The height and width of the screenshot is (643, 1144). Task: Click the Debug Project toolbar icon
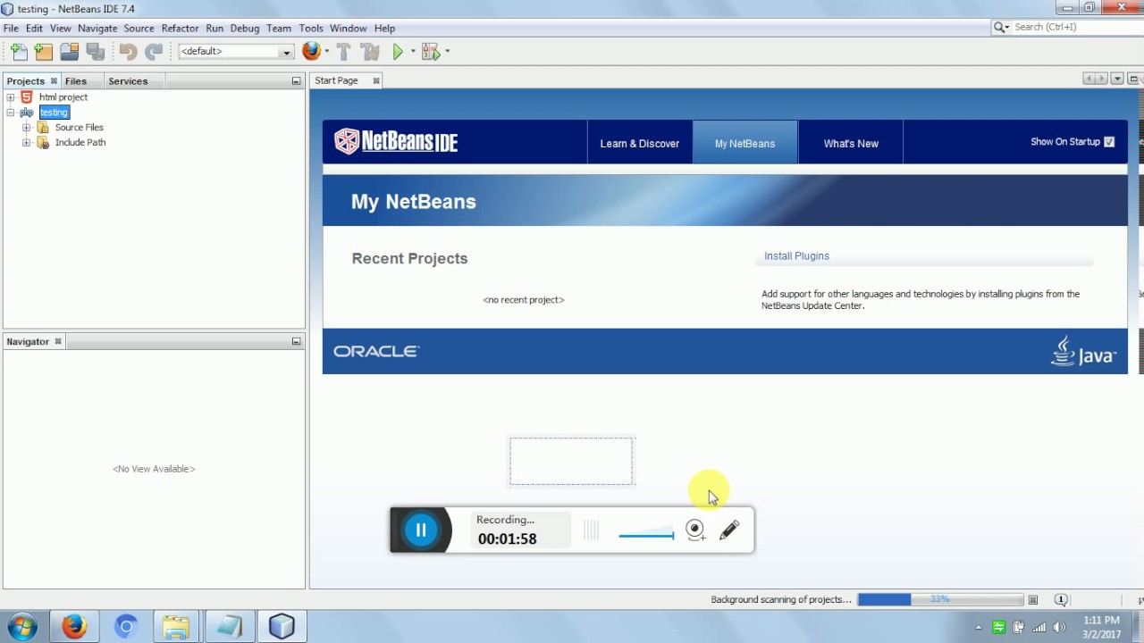431,52
